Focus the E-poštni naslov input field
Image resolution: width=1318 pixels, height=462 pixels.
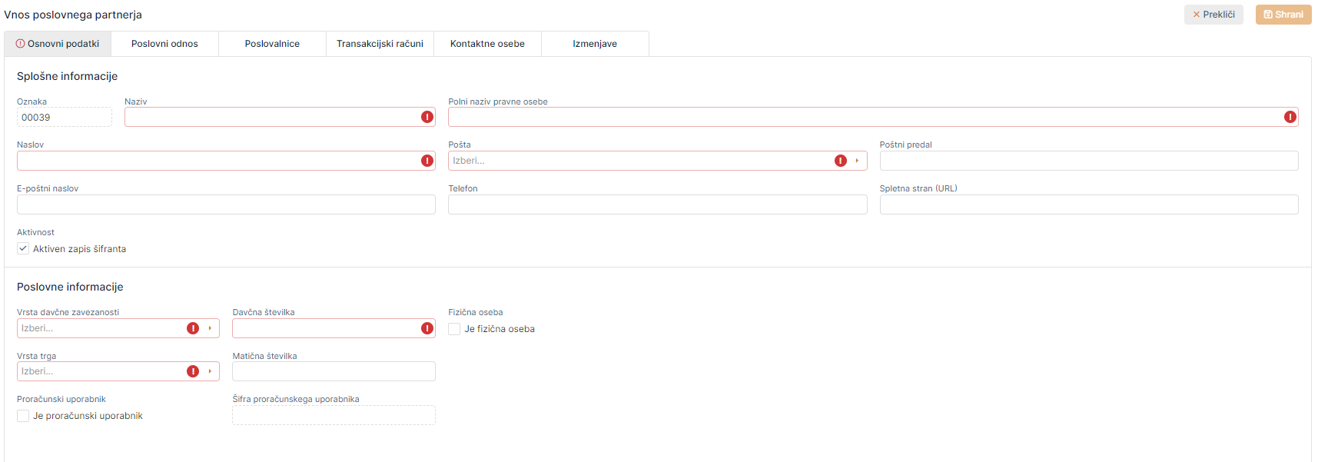click(x=226, y=204)
